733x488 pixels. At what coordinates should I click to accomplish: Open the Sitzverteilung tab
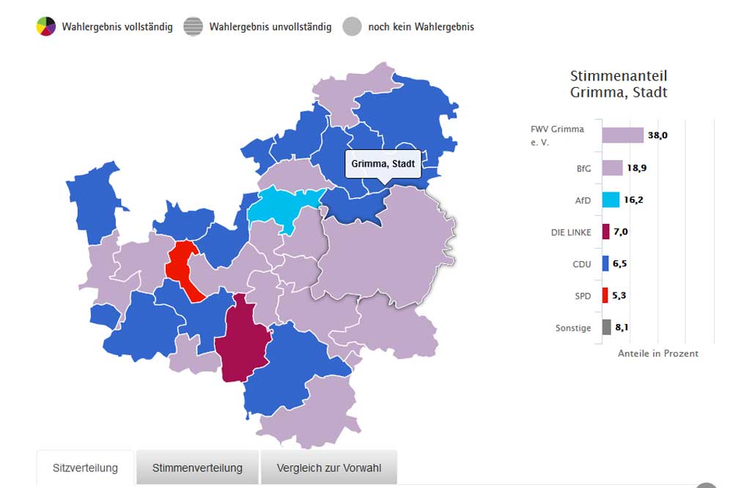click(x=85, y=468)
